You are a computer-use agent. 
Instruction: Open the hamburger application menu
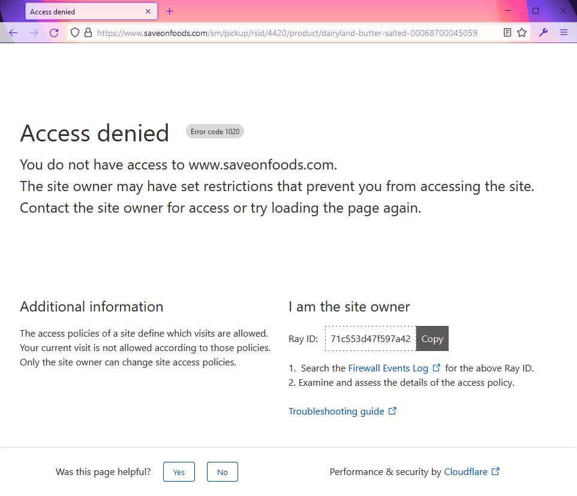tap(564, 33)
